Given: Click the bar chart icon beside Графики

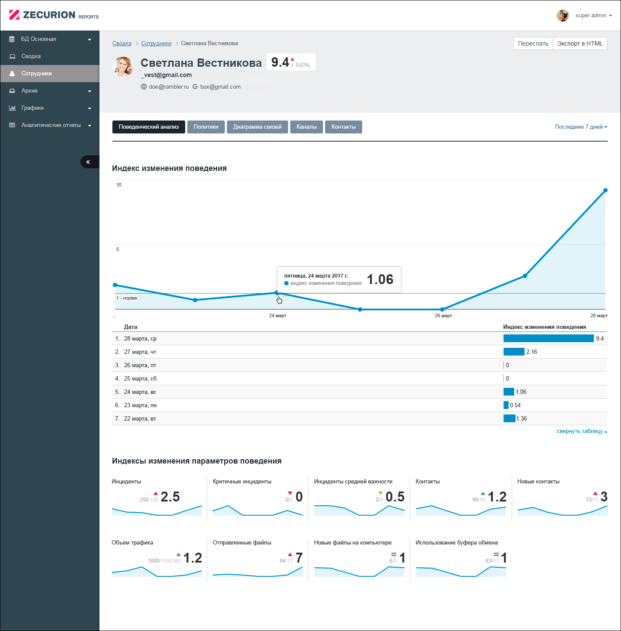Looking at the screenshot, I should [12, 108].
